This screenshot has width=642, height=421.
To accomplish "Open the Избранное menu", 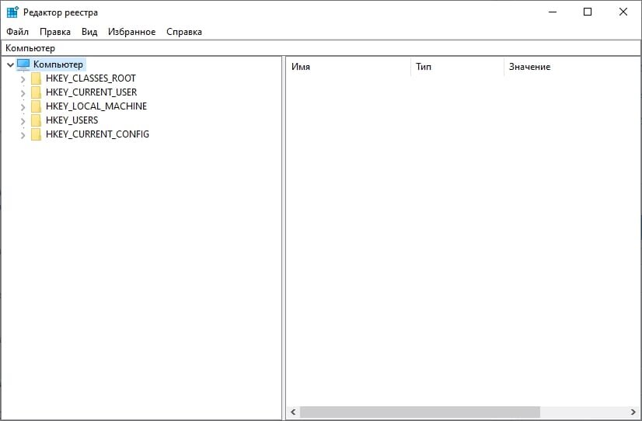I will (x=132, y=32).
